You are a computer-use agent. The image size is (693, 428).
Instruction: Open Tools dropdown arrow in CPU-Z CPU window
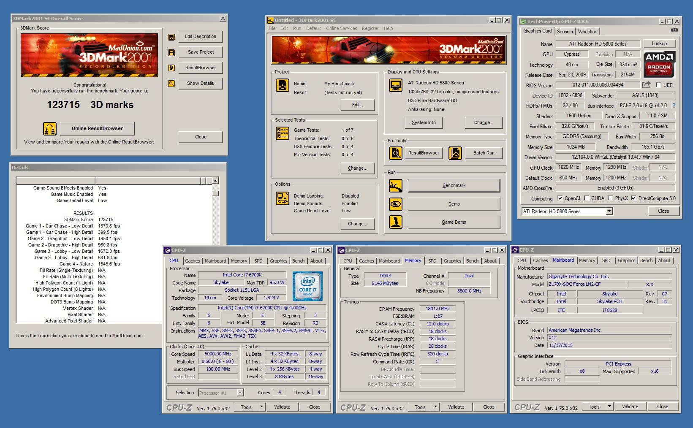click(x=262, y=407)
